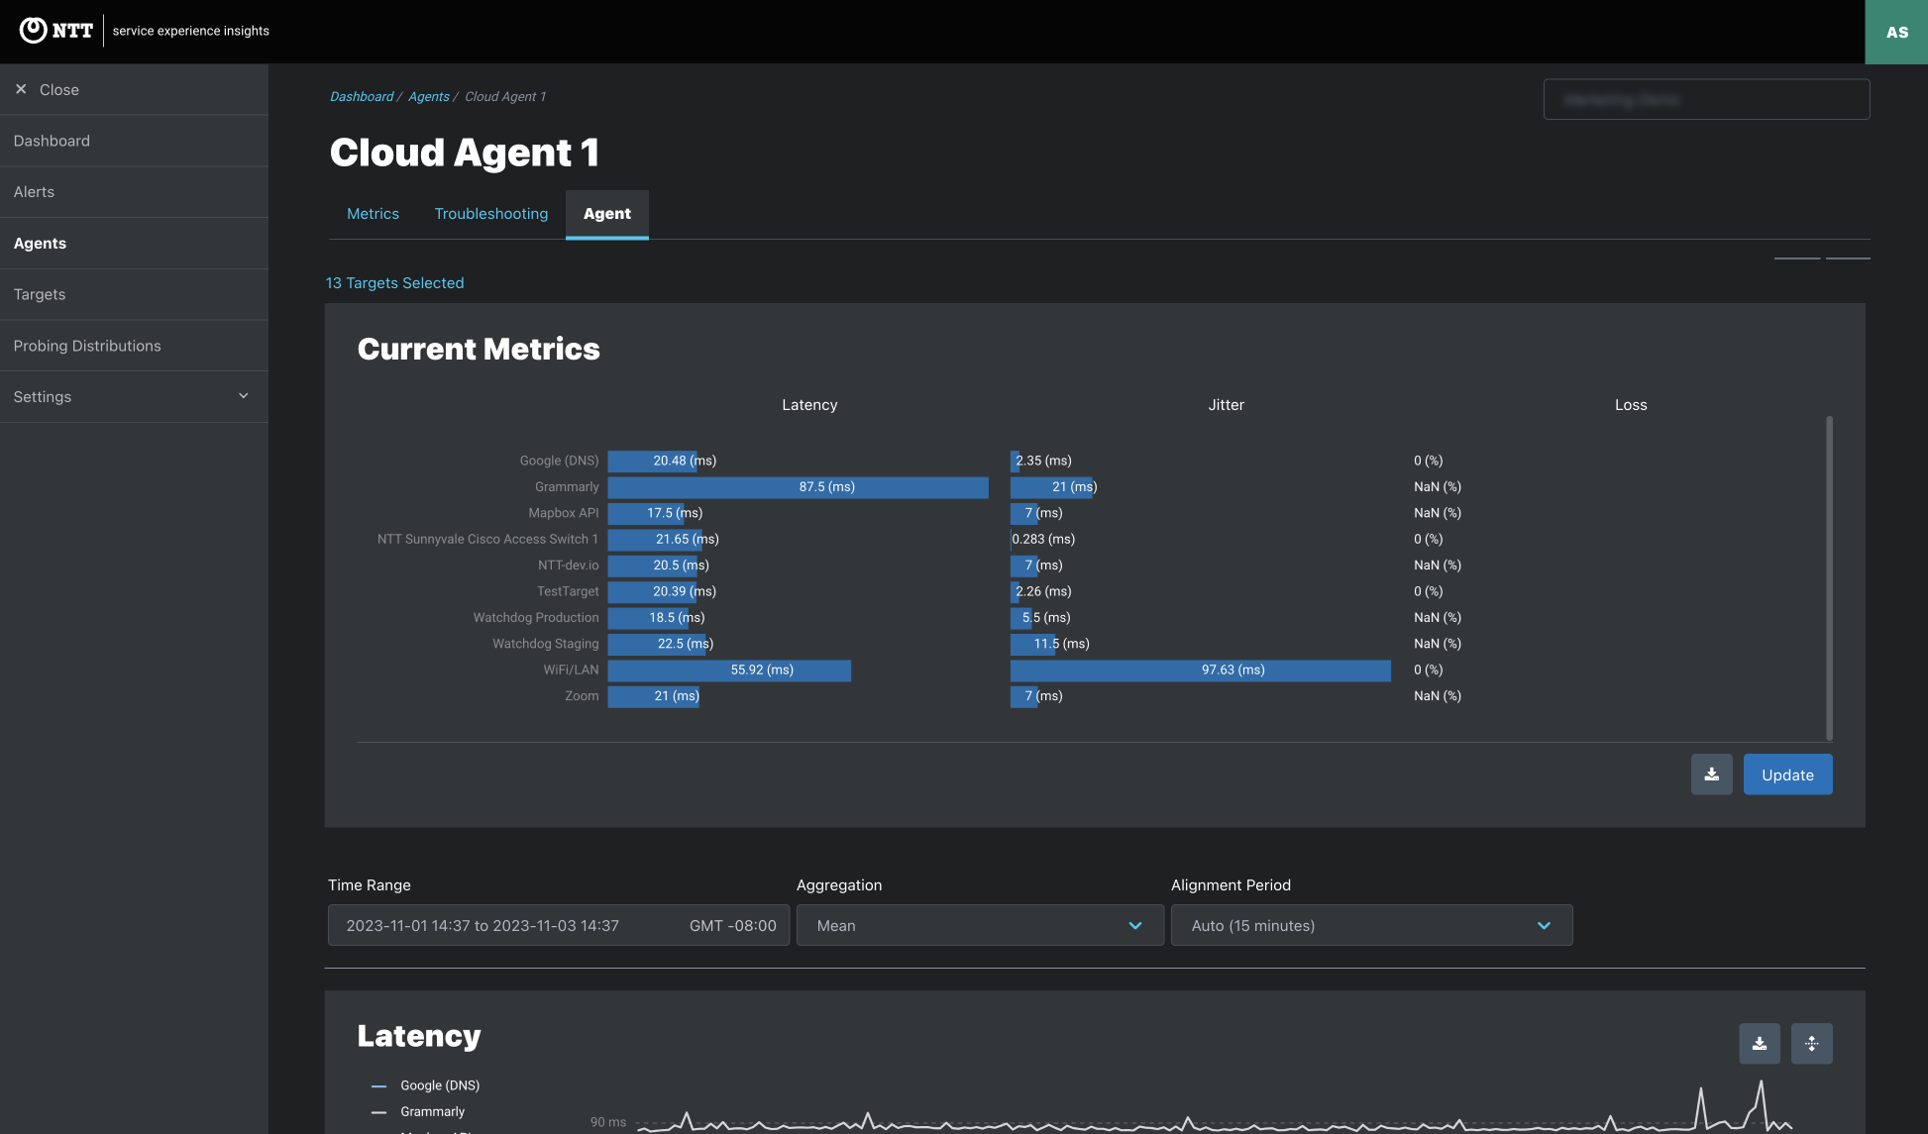Open Alerts in the sidebar
Screen dimensions: 1928x1134
pos(134,192)
